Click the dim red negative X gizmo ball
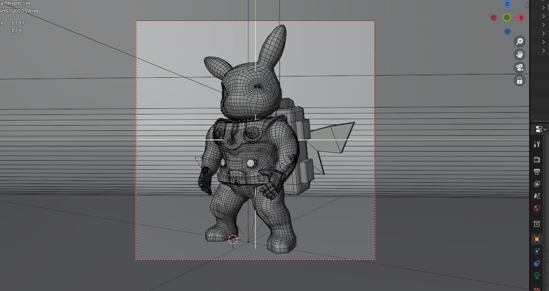This screenshot has height=291, width=549. (x=494, y=18)
